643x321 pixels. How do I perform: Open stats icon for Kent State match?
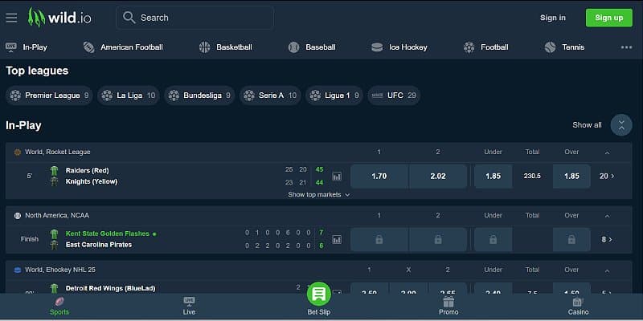(337, 239)
